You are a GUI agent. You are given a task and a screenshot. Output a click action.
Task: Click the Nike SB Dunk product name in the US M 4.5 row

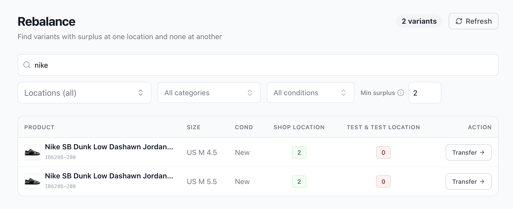click(109, 147)
